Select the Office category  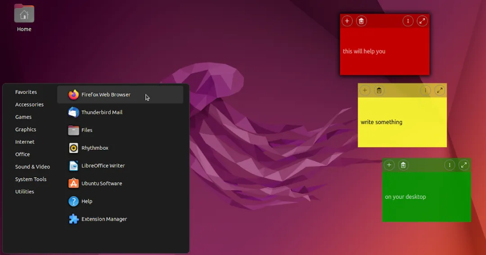[x=22, y=154]
